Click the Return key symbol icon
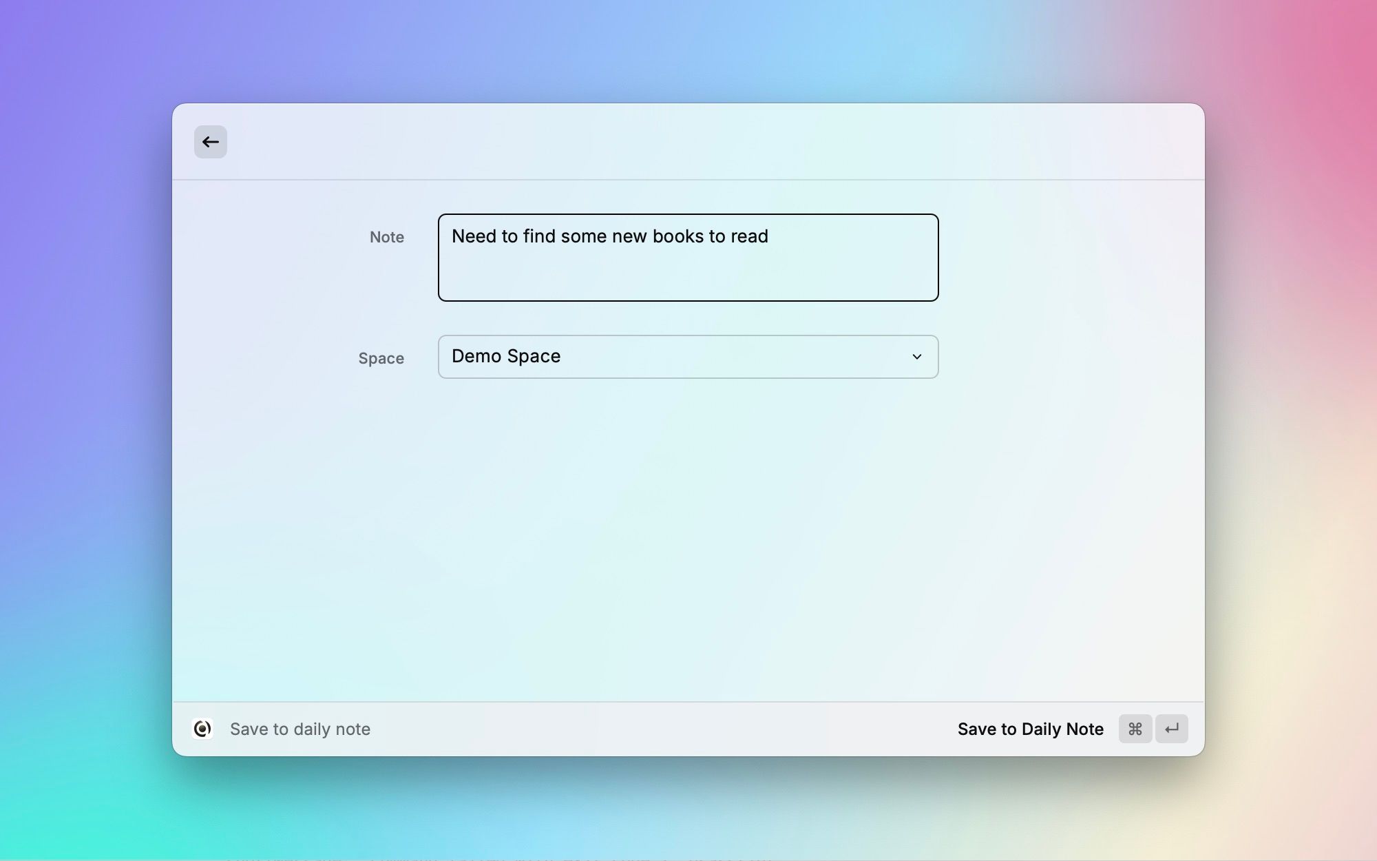 [1171, 729]
